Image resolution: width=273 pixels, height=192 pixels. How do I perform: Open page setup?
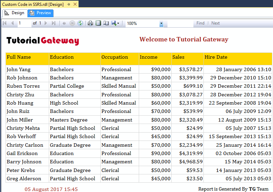[x=106, y=23]
